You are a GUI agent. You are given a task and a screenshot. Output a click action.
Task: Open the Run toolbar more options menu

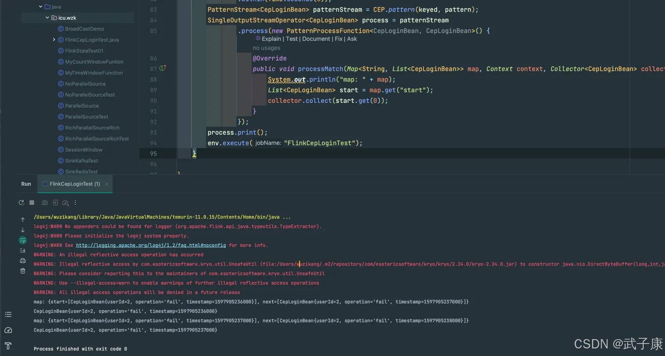tap(75, 203)
